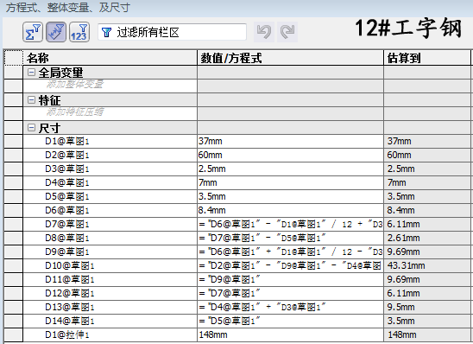This screenshot has height=344, width=473.
Task: Select the D10@草图1 name cell
Action: click(x=110, y=266)
